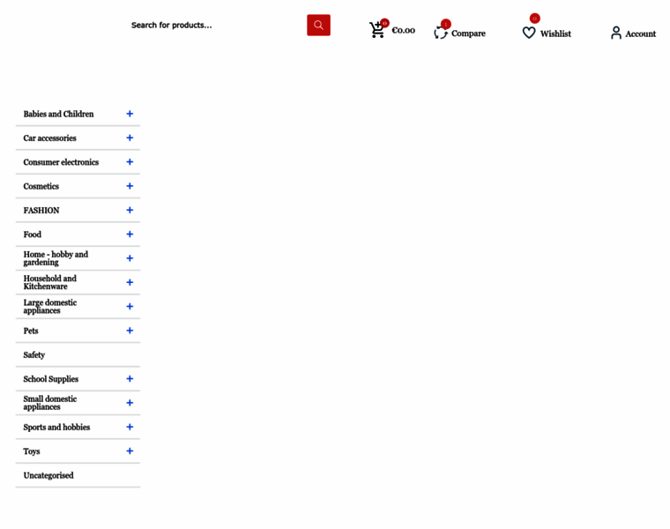Open Food category link

[33, 235]
